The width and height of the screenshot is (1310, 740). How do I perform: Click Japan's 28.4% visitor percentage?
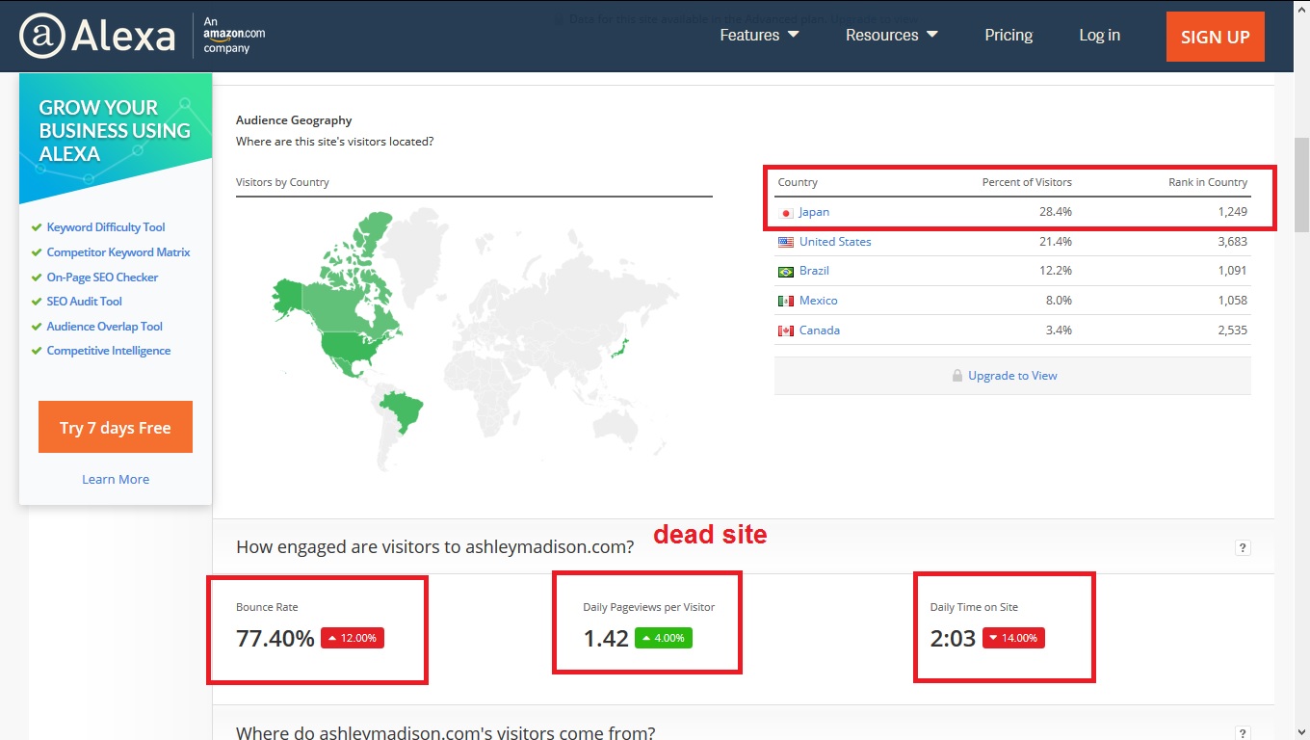tap(1056, 212)
